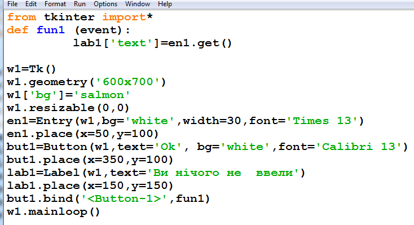Click the 'Ви нічого не ввели' string
This screenshot has width=414, height=225.
click(223, 173)
